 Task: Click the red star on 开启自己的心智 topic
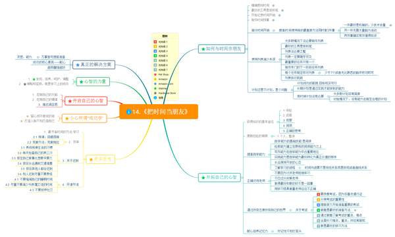click(x=70, y=101)
